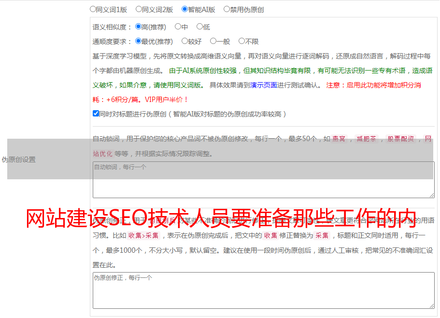This screenshot has width=440, height=318.
Task: Set 语义相似度 to 高(推荐)
Action: coord(138,27)
